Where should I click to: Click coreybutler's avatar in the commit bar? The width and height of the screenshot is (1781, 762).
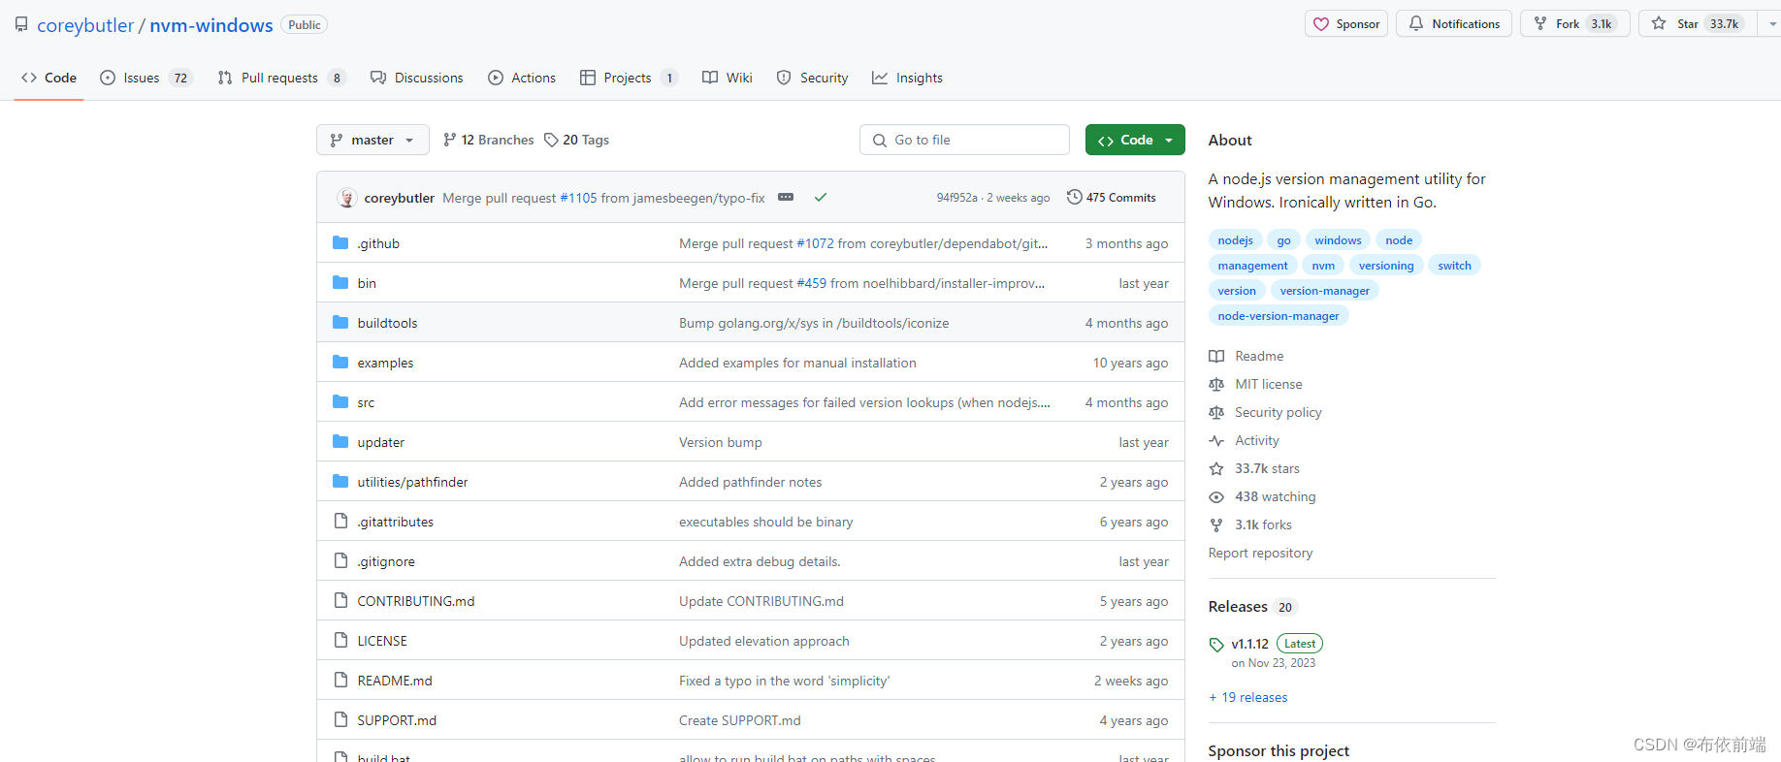point(346,198)
